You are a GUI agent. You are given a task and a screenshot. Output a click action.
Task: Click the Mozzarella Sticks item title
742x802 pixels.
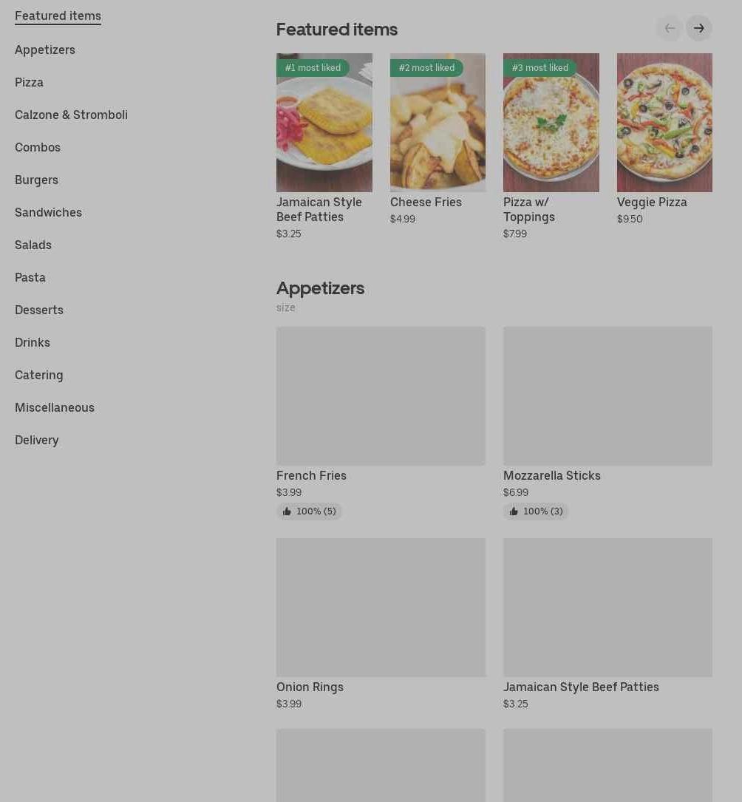click(552, 476)
